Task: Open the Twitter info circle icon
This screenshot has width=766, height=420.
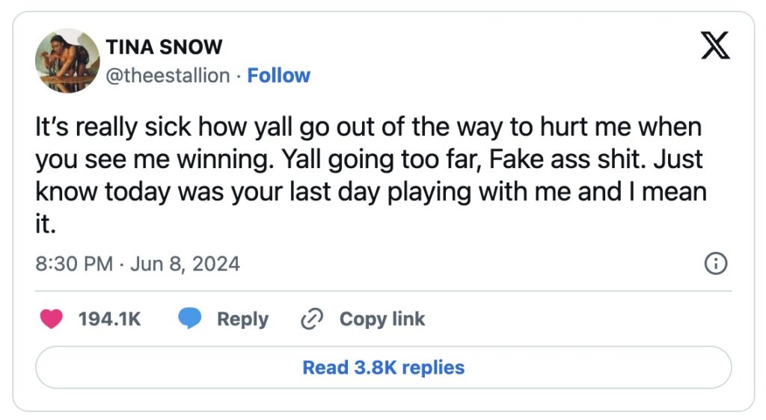Action: click(716, 264)
